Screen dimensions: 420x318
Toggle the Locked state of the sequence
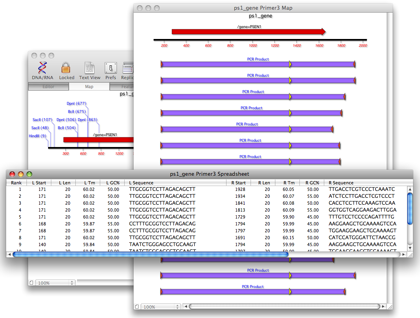click(66, 69)
